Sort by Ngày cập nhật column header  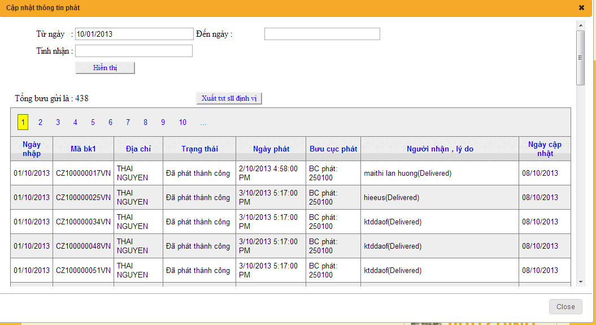(545, 149)
